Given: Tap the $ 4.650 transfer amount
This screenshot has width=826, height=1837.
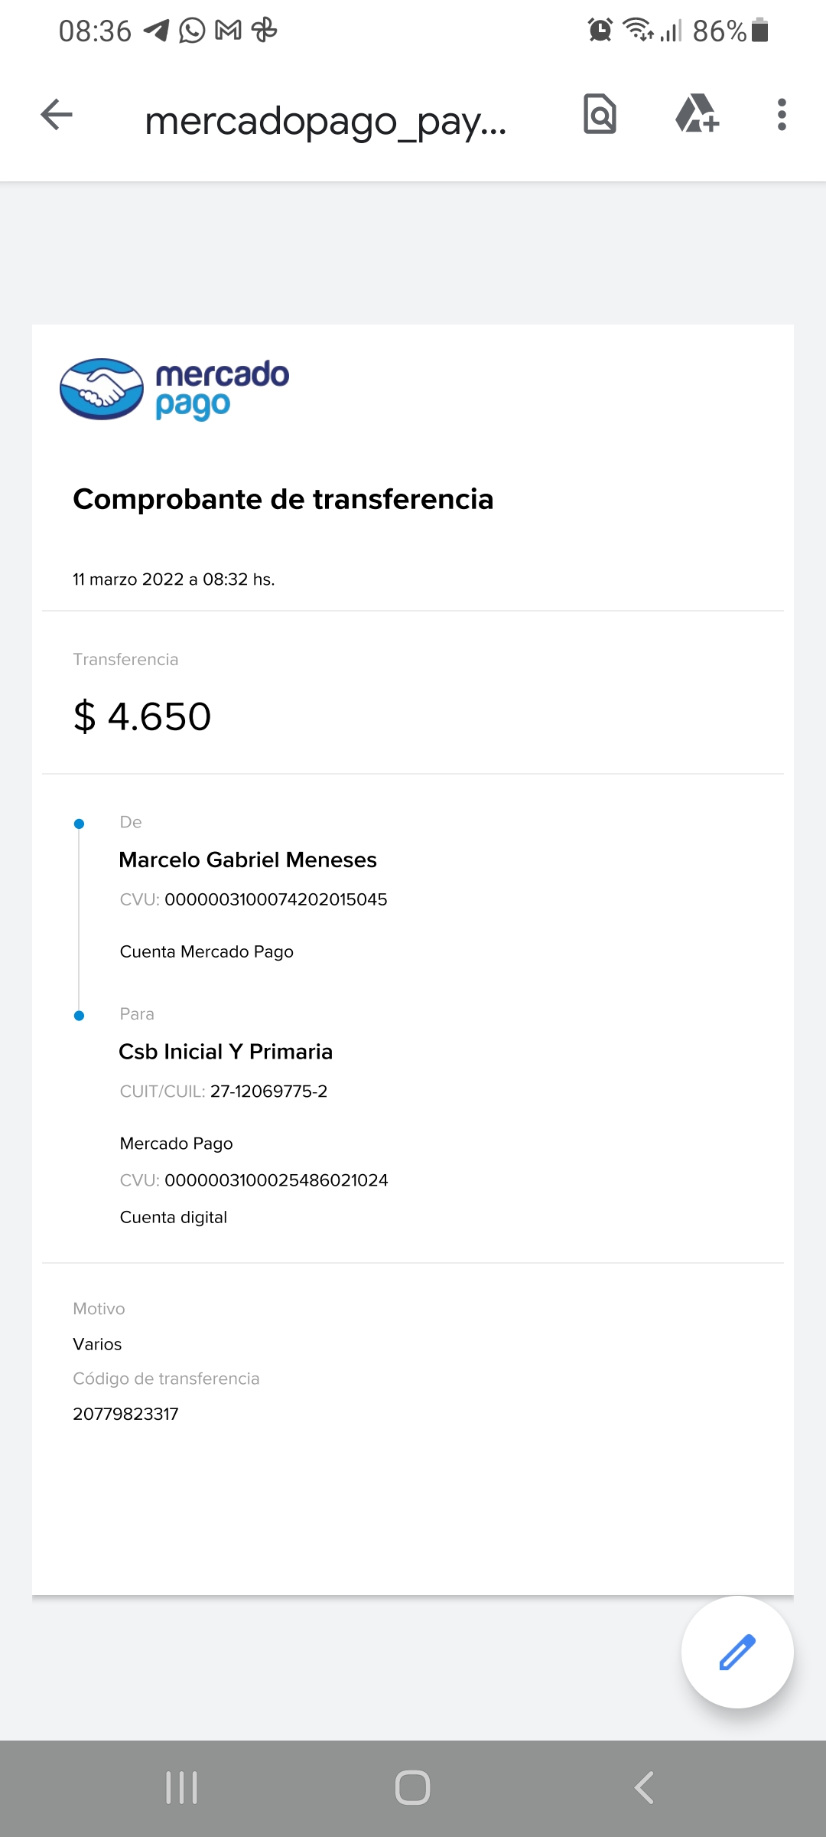Looking at the screenshot, I should coord(142,717).
